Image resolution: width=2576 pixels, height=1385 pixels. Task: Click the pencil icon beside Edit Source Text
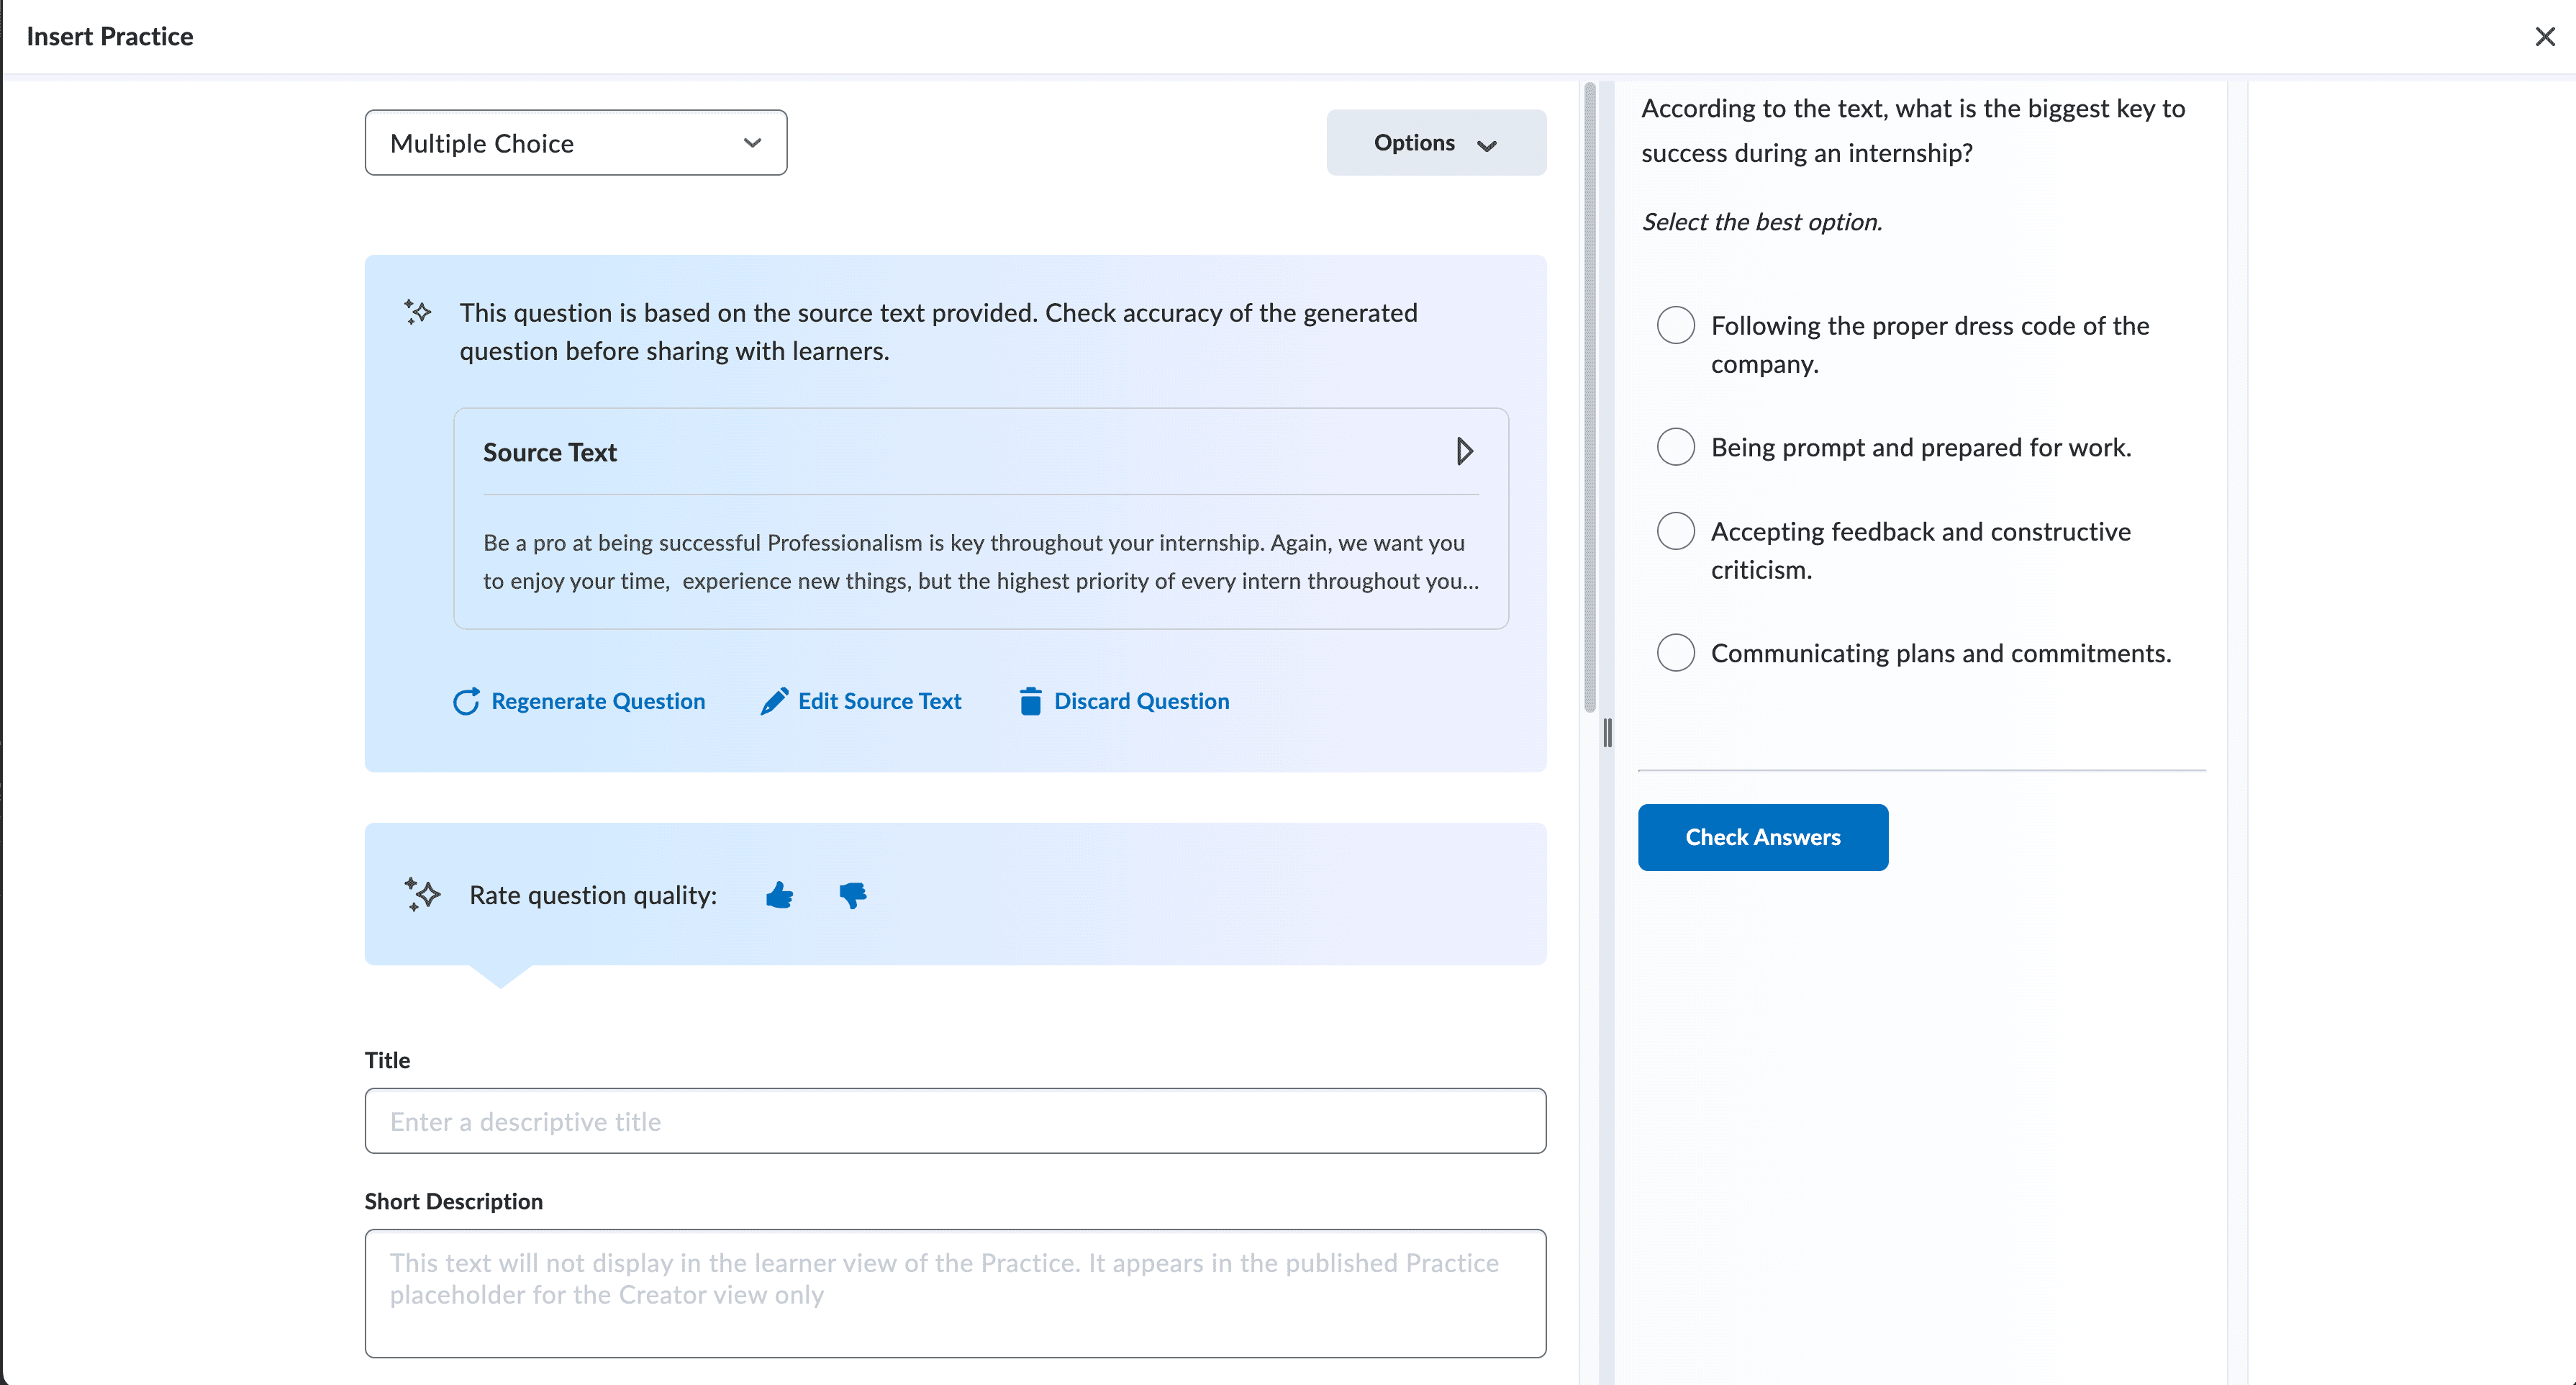773,700
